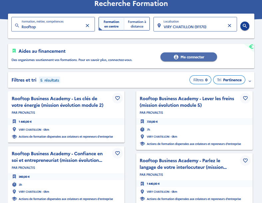Screen dimensions: 262x203
Task: Click price icon next to 360,00 €
Action: [14, 177]
